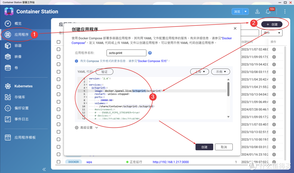Open the 上传 upload dropdown
Viewport: 294px width, 173px height.
pos(200,72)
